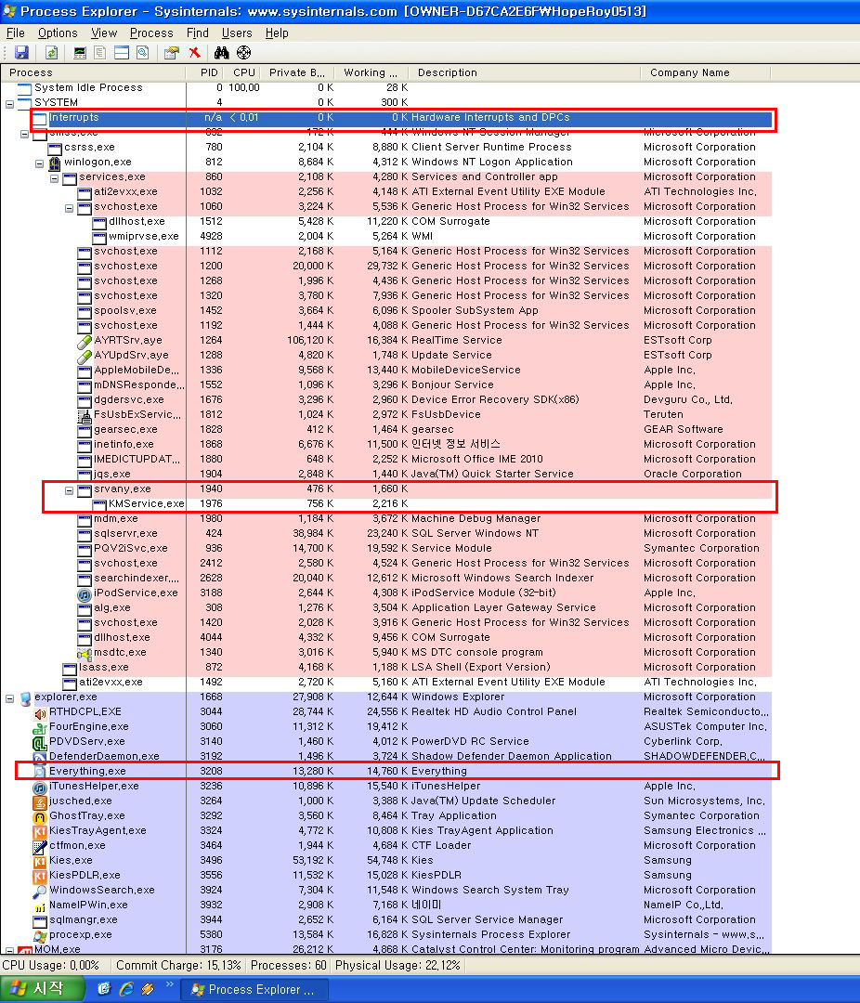Screen dimensions: 860x1003
Task: Open the Process menu
Action: point(151,33)
